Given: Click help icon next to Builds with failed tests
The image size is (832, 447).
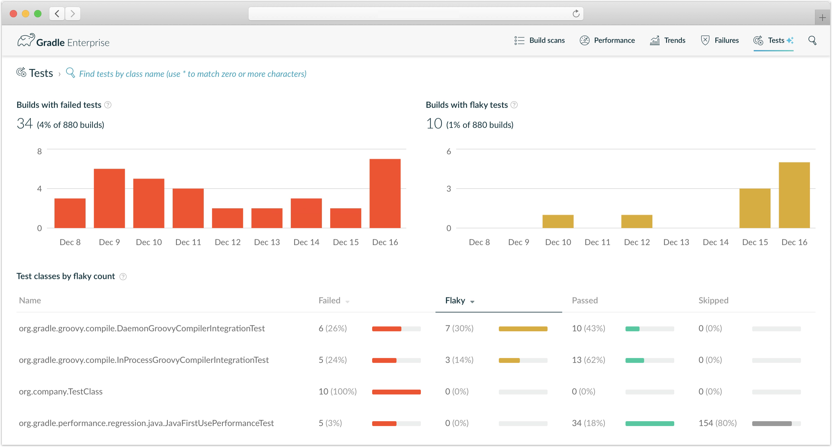Looking at the screenshot, I should [x=108, y=105].
